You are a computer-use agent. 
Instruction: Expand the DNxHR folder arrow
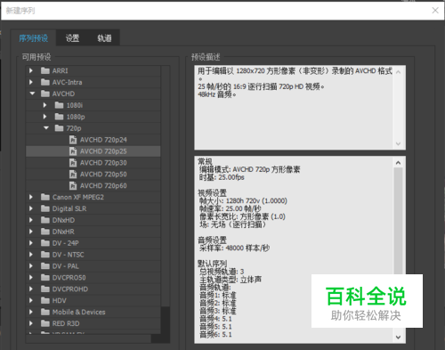[x=31, y=232]
